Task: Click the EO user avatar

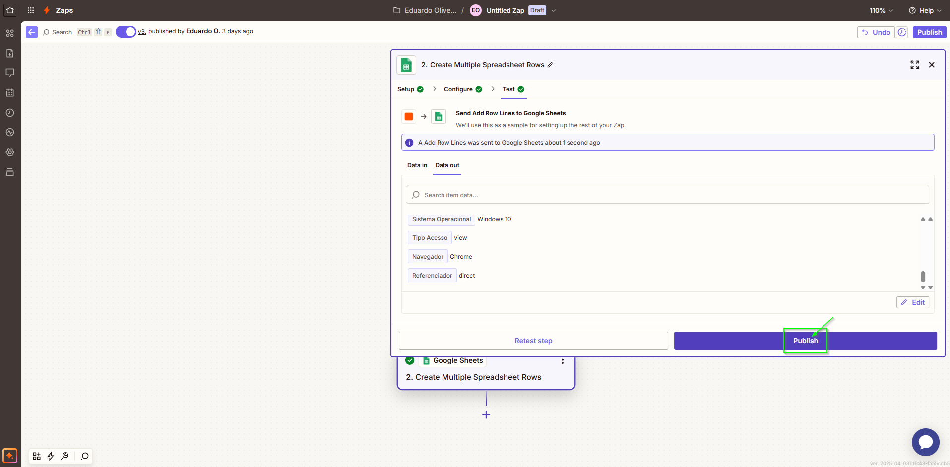Action: (476, 10)
